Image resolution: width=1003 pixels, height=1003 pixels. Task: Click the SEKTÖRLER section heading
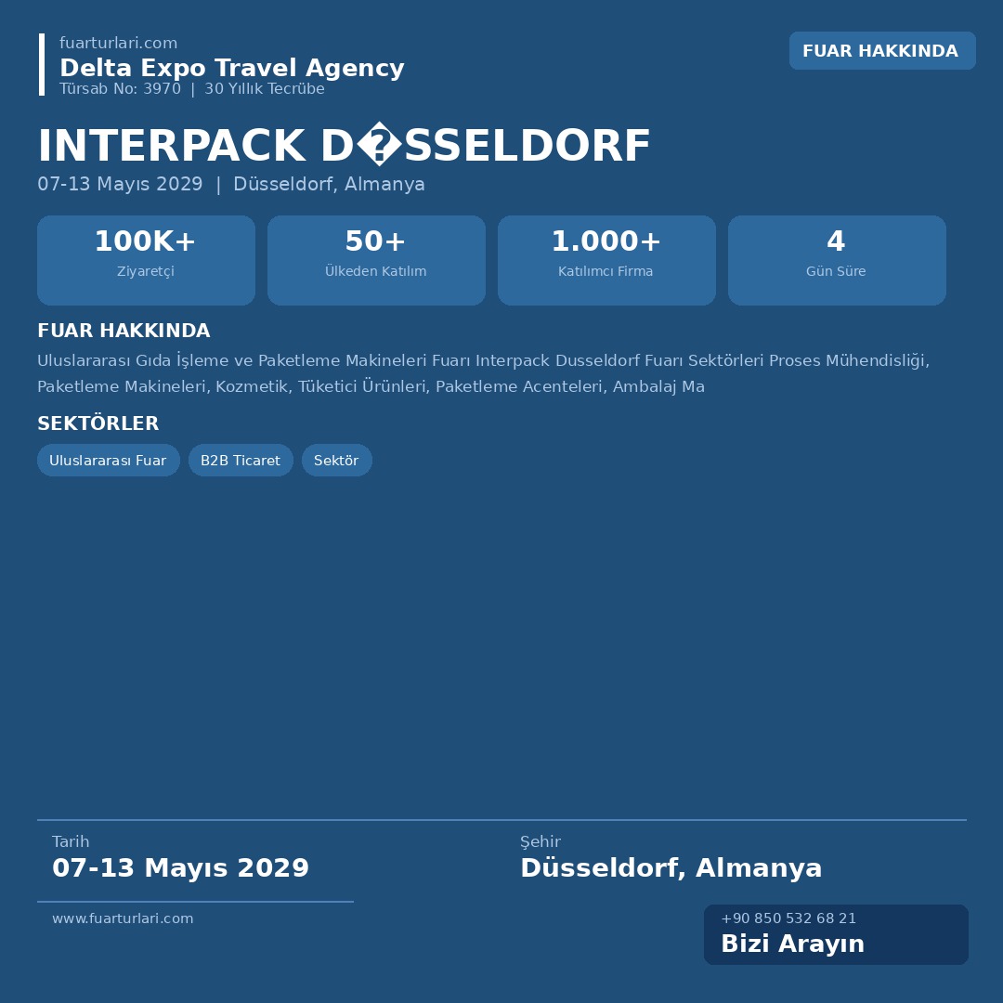[98, 423]
